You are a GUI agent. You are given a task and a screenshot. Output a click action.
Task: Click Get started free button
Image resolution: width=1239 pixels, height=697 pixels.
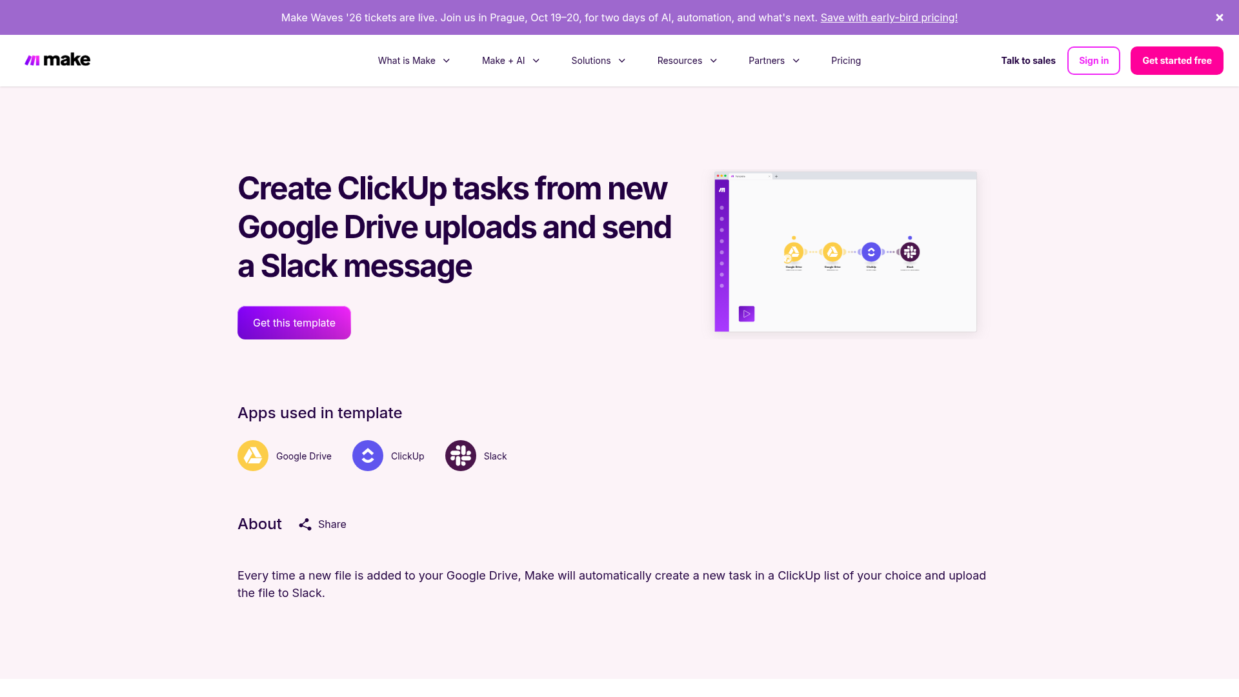pos(1177,61)
